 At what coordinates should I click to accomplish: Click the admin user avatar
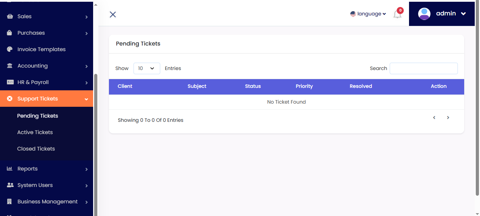424,14
